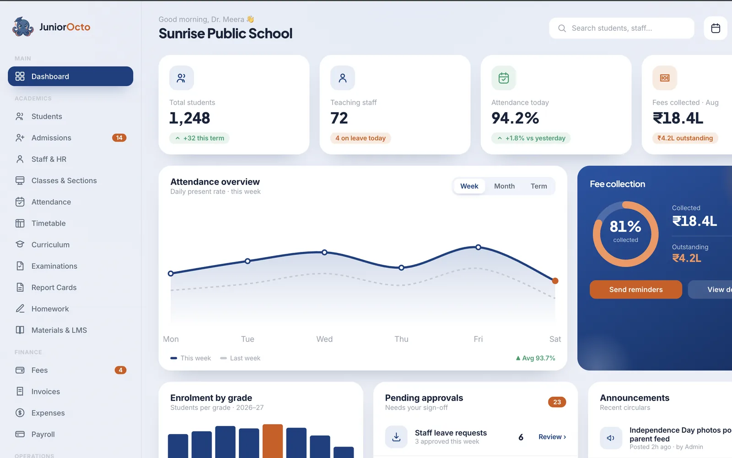Switch attendance overview to Term
Image resolution: width=732 pixels, height=458 pixels.
tap(538, 186)
